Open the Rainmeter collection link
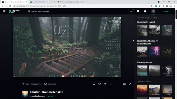 [141, 22]
